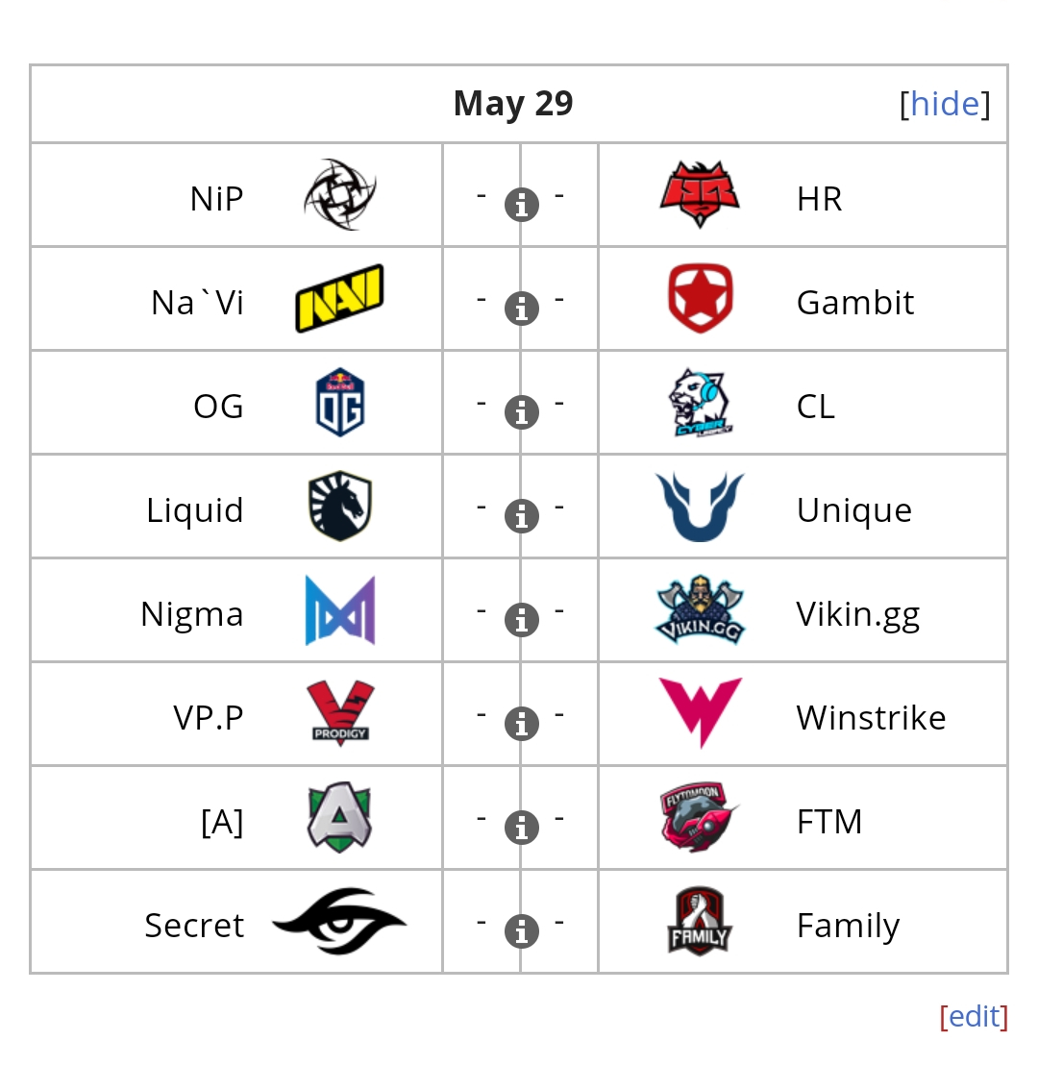Click the Team Secret eye logo
The image size is (1038, 1090).
340,922
